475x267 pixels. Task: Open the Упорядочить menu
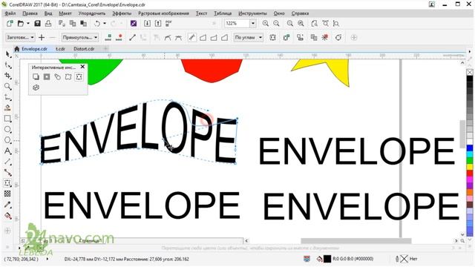pyautogui.click(x=92, y=13)
